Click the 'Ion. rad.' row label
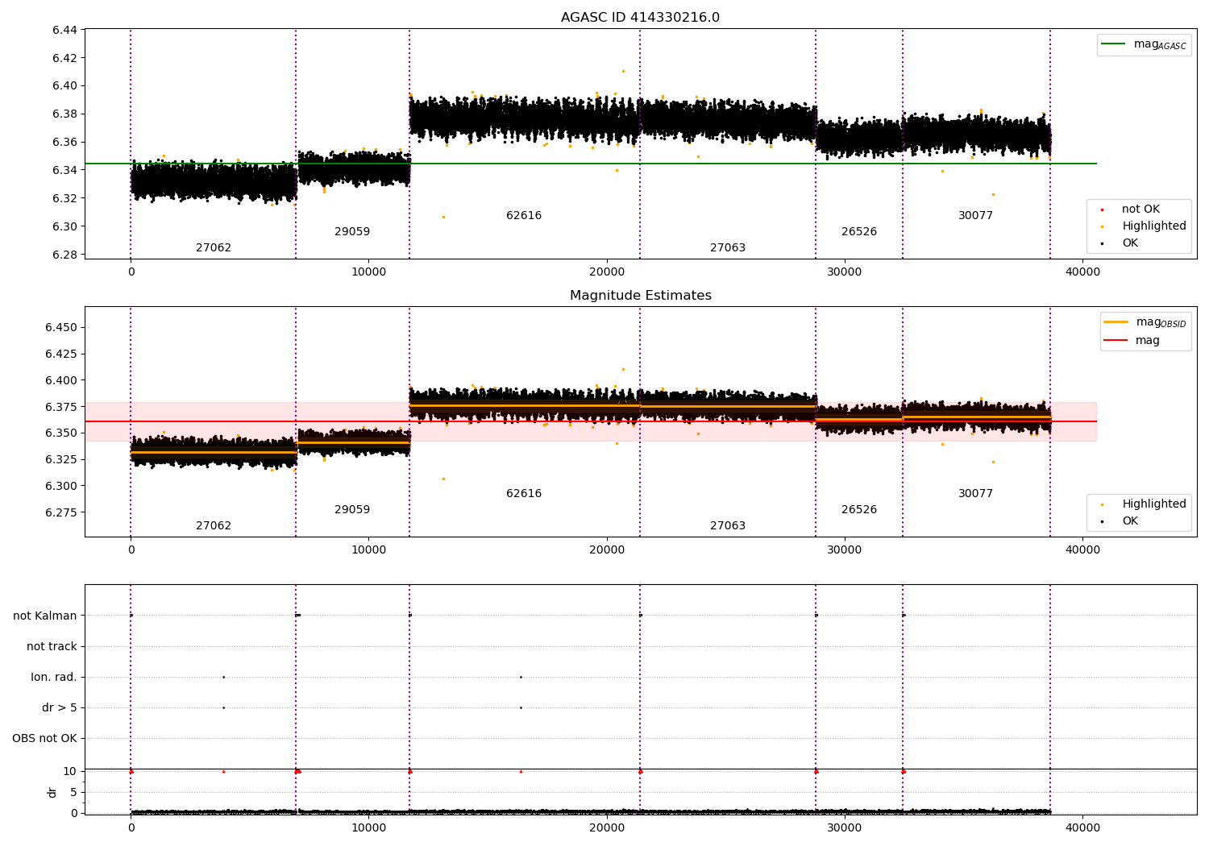The height and width of the screenshot is (846, 1209). (x=54, y=678)
